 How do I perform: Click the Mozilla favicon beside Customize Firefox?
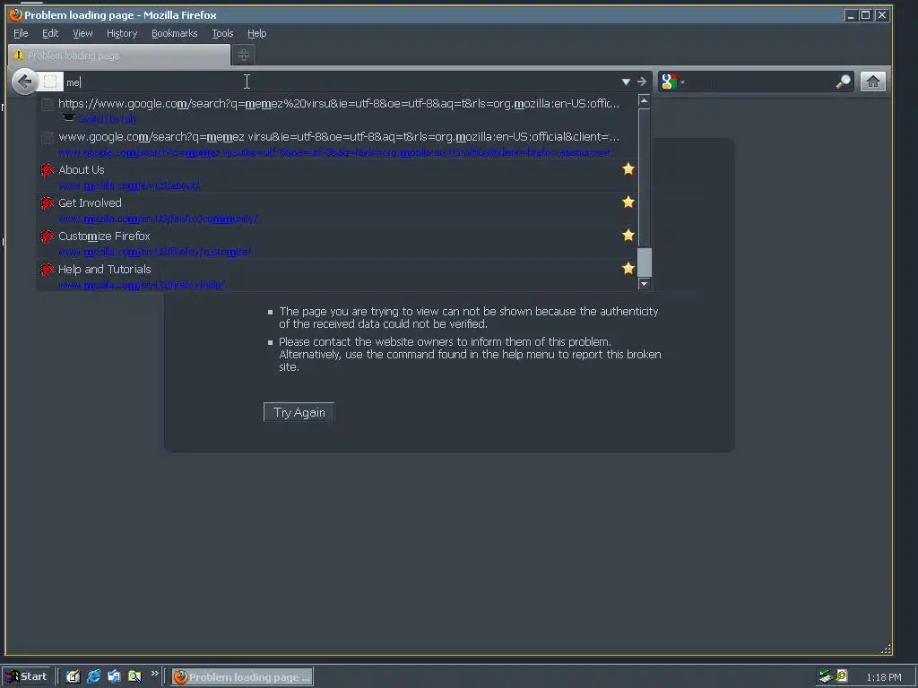tap(48, 236)
